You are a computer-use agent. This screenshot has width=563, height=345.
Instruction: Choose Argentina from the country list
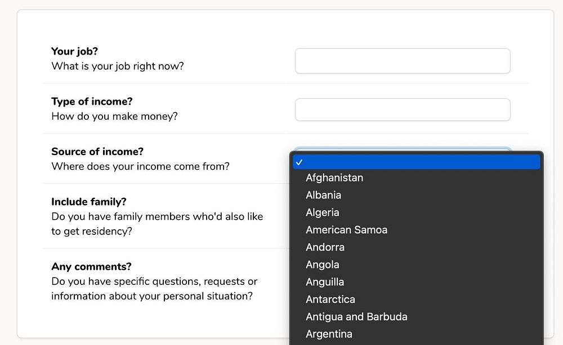pyautogui.click(x=329, y=334)
